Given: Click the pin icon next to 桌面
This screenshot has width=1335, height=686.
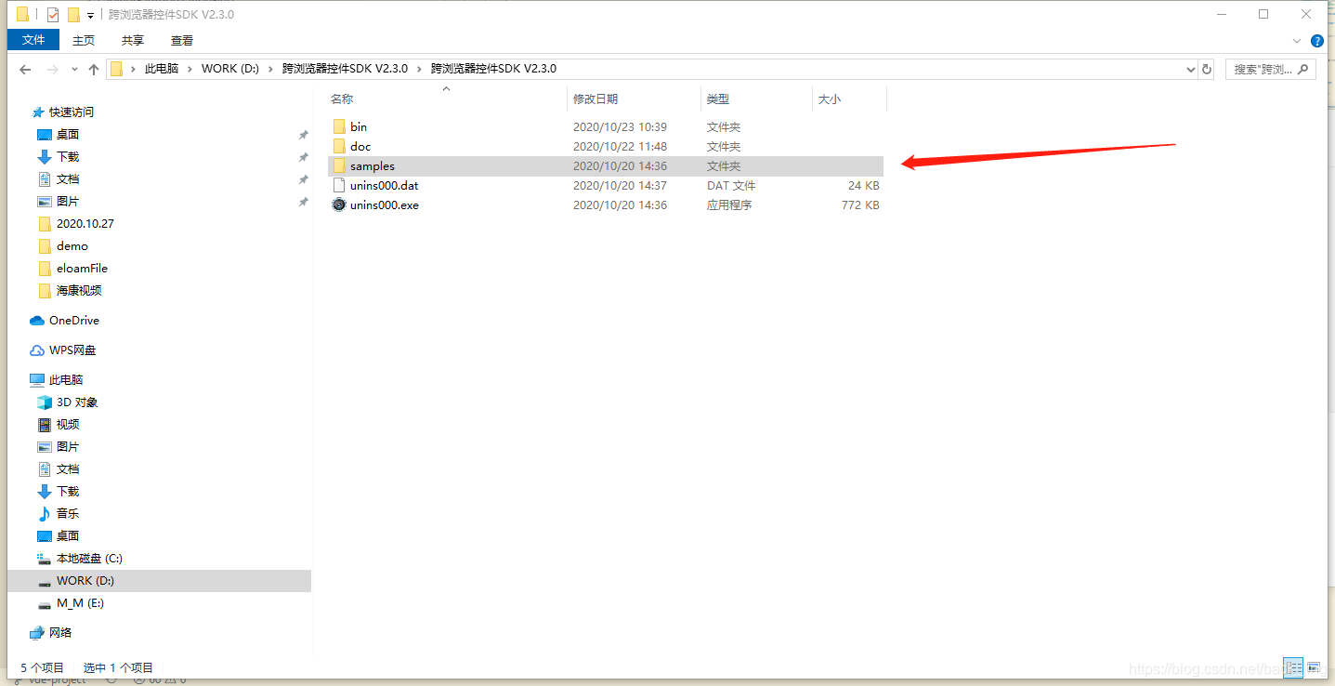Looking at the screenshot, I should pos(303,135).
